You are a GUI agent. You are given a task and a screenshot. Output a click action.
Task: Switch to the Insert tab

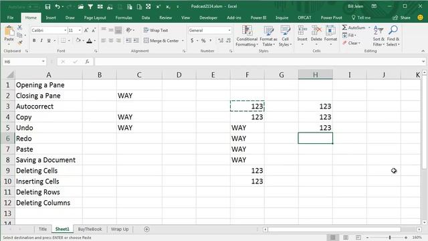[51, 18]
